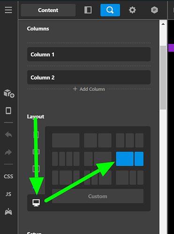Click the Add Column link
Viewport: 174px width, 234px height.
(89, 89)
